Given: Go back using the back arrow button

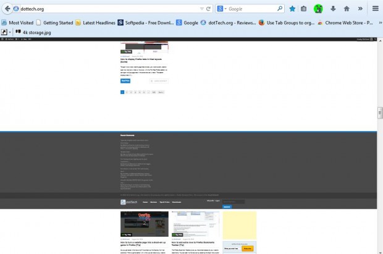Looking at the screenshot, I should 7,9.
